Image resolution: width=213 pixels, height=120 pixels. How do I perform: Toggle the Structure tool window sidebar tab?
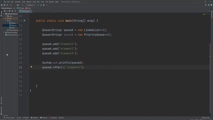click(x=1, y=100)
